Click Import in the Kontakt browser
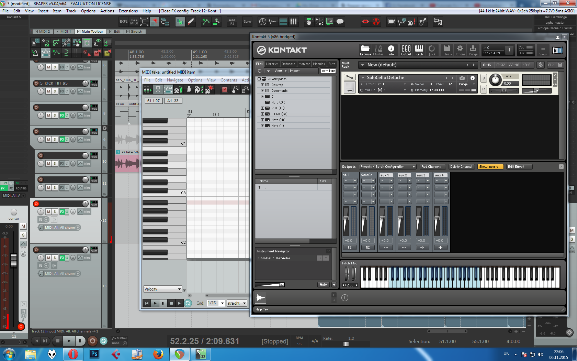The image size is (577, 361). 295,71
